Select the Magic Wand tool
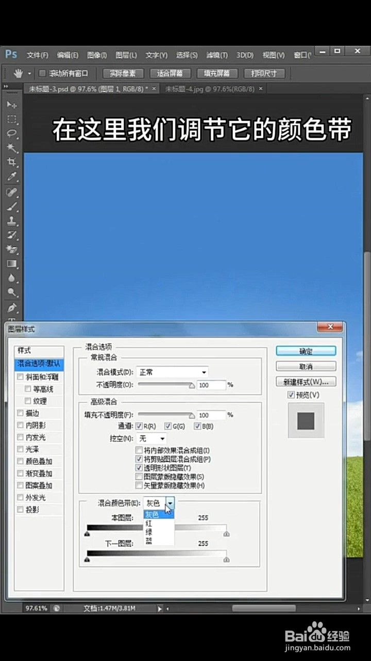The height and width of the screenshot is (661, 371). coord(11,148)
